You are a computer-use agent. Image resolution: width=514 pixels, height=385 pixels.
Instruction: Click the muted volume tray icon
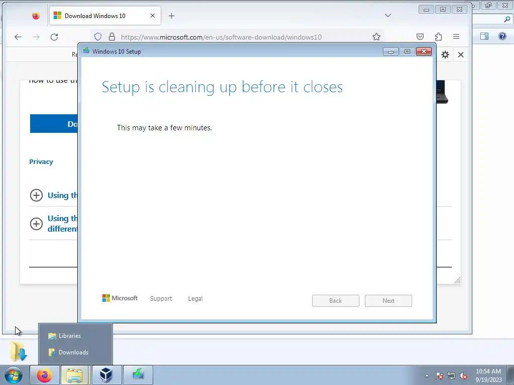(x=463, y=376)
